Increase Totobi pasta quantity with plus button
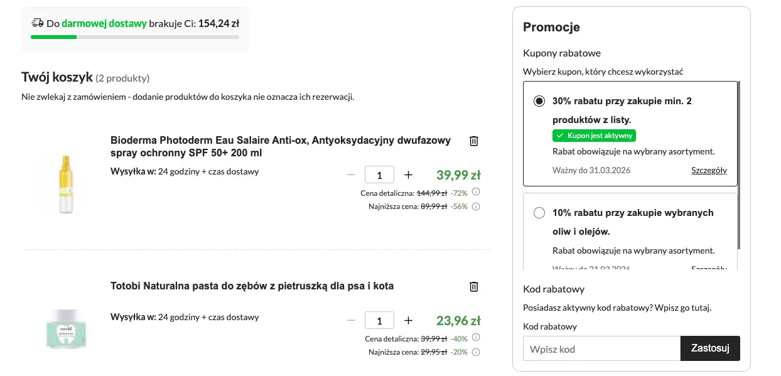The width and height of the screenshot is (781, 376). coord(408,320)
